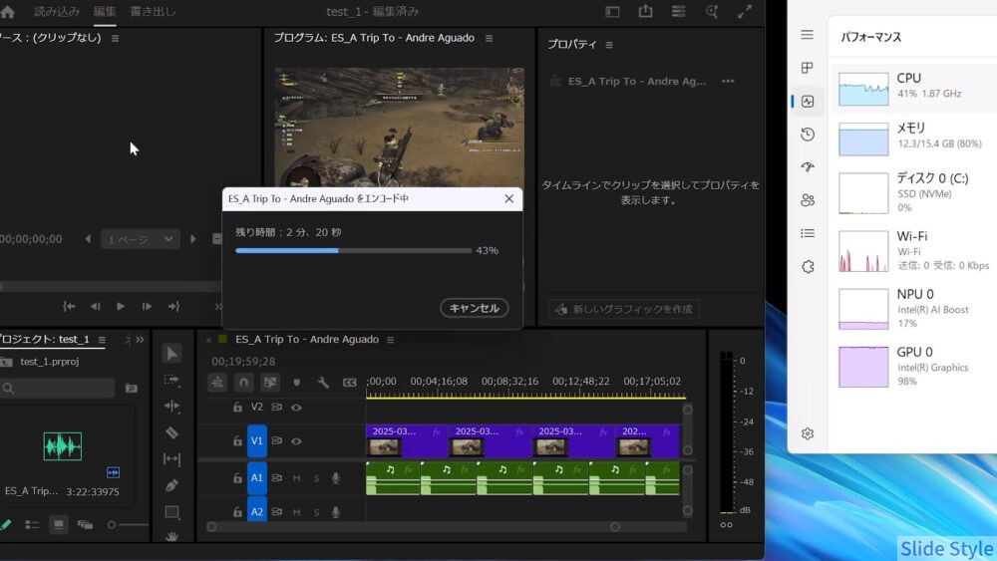
Task: Toggle V2 track output eye
Action: (296, 408)
